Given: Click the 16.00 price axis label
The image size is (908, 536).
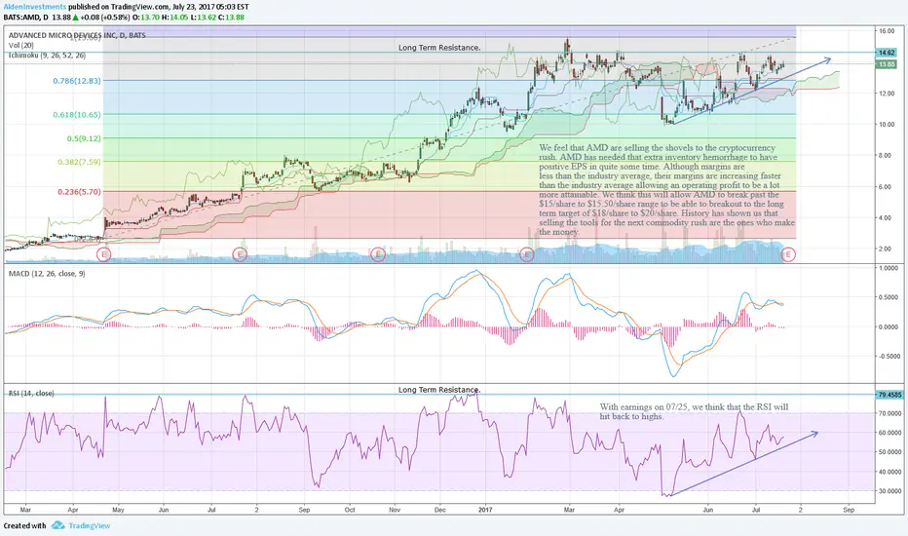Looking at the screenshot, I should pos(886,31).
